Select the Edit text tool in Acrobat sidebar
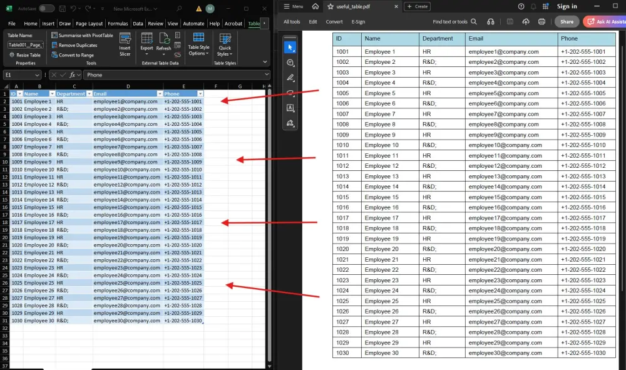626x370 pixels. [x=290, y=106]
